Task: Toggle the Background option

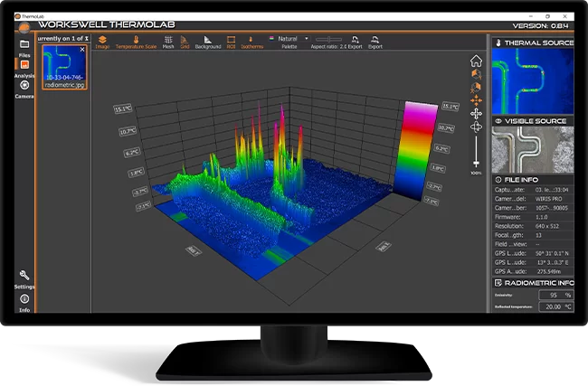Action: (208, 42)
